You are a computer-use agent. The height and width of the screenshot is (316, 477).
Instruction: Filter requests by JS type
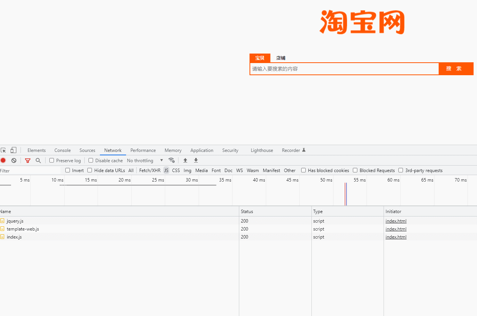point(166,171)
